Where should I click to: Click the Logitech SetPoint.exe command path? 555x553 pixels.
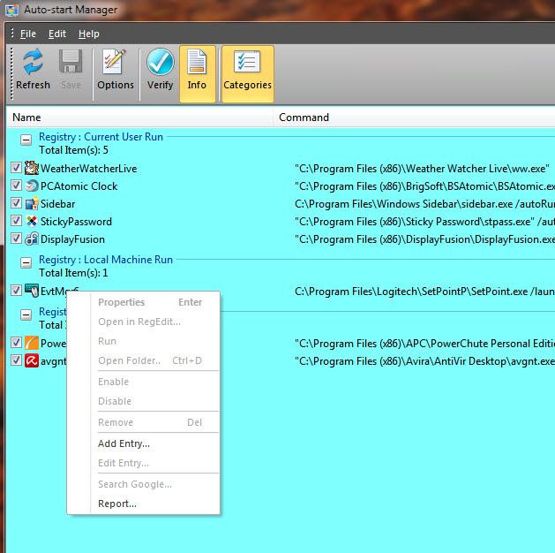click(x=424, y=292)
